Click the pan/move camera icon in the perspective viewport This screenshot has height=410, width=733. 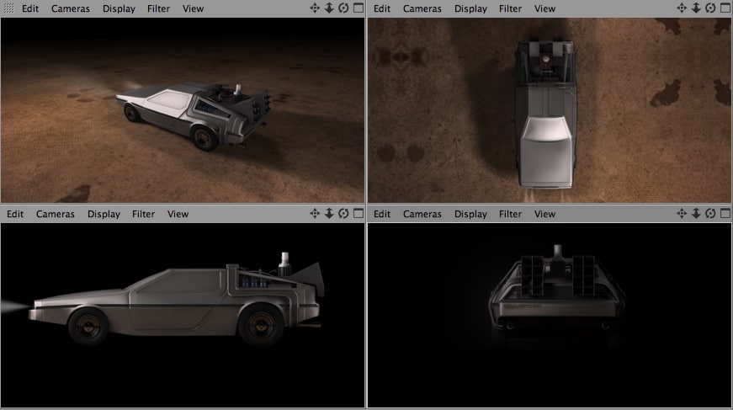point(315,8)
